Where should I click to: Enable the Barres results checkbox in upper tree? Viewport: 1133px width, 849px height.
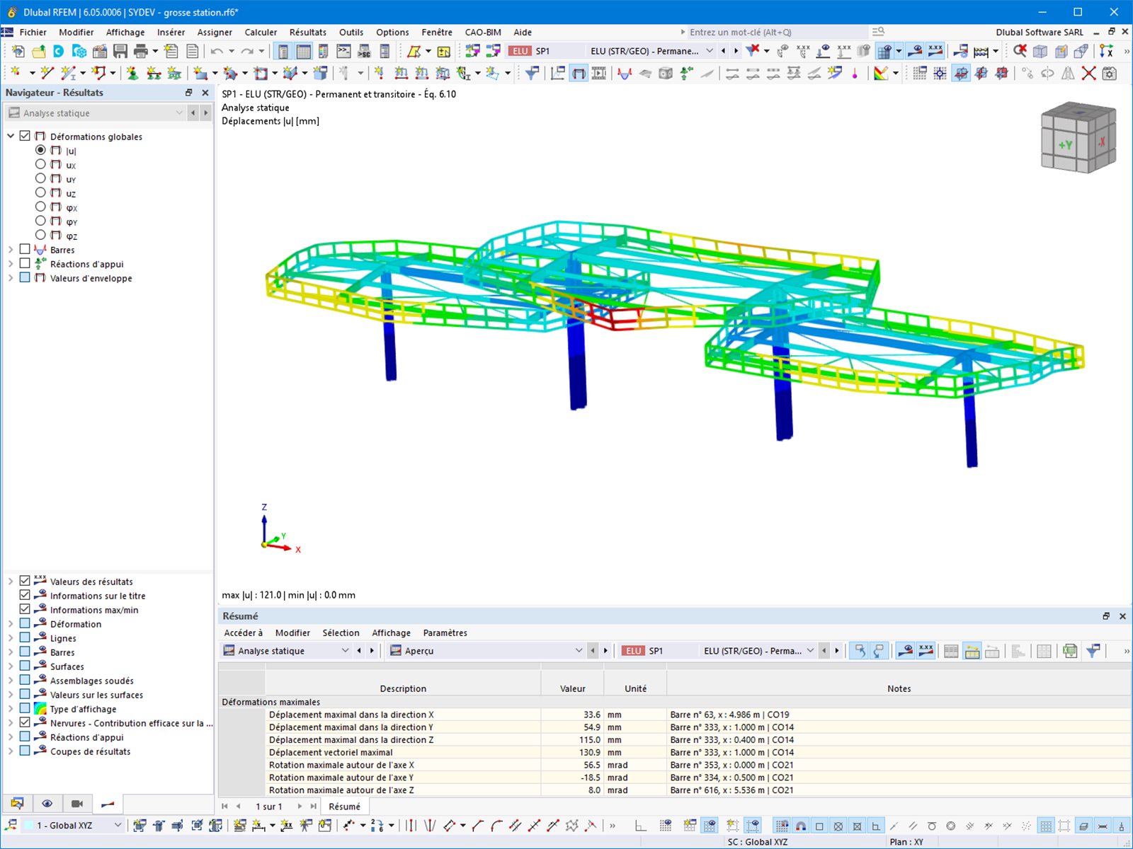[x=25, y=249]
